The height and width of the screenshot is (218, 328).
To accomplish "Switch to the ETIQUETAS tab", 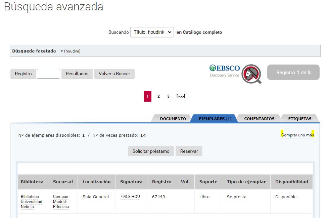I will pos(300,119).
